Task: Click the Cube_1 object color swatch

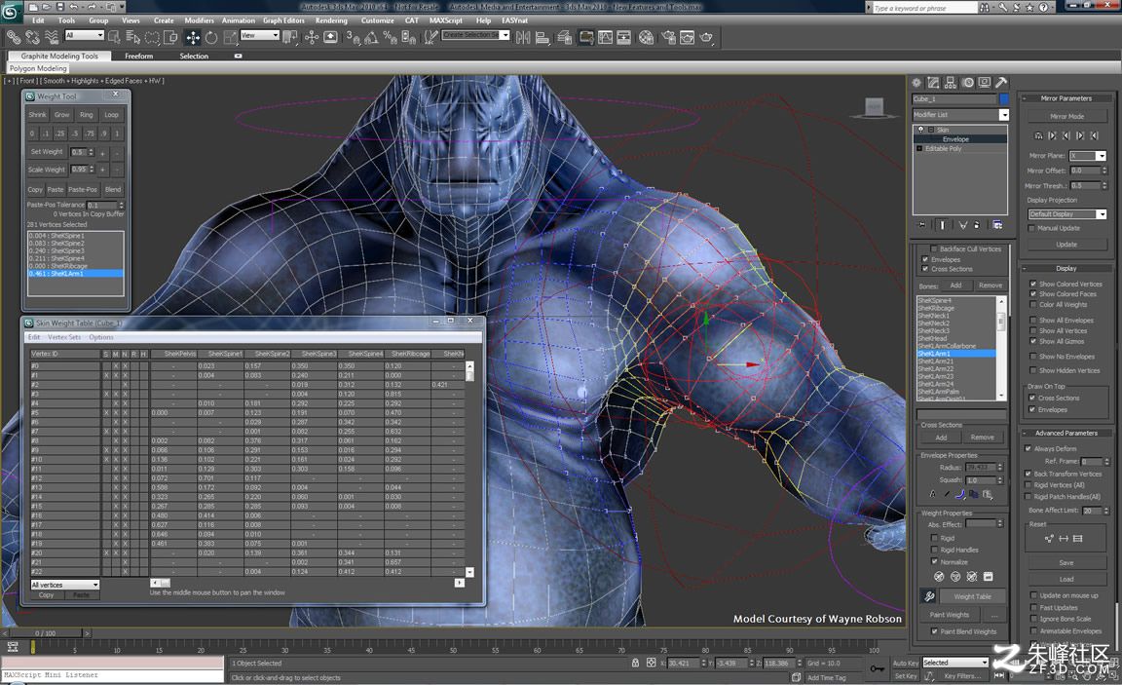Action: (x=1004, y=98)
